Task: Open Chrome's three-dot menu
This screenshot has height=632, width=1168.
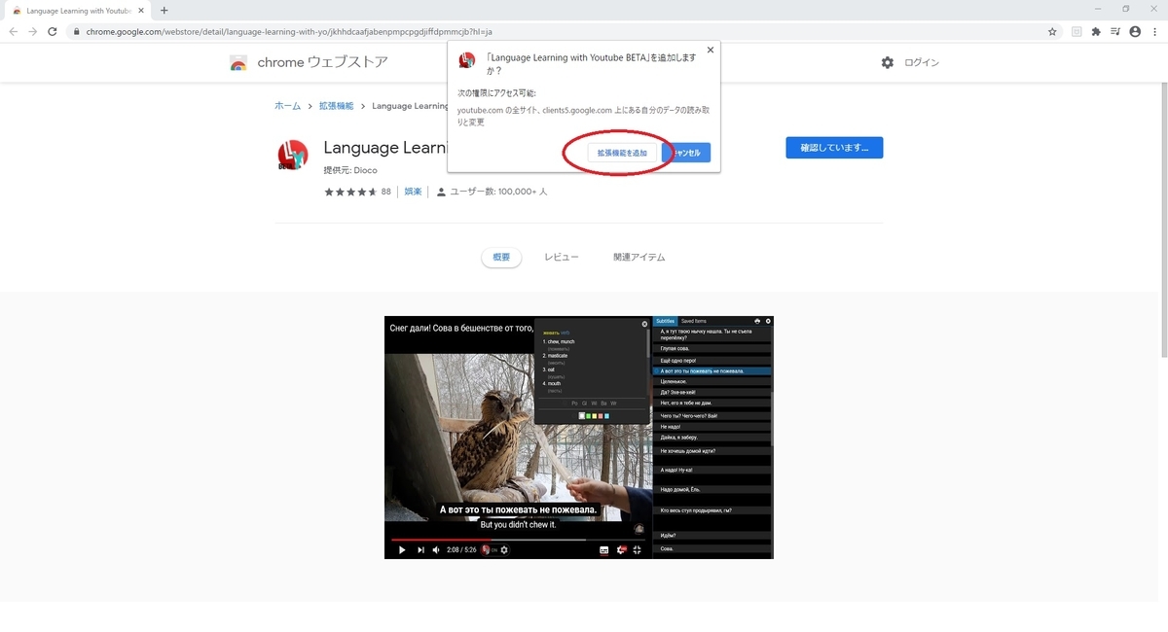Action: [x=1155, y=31]
